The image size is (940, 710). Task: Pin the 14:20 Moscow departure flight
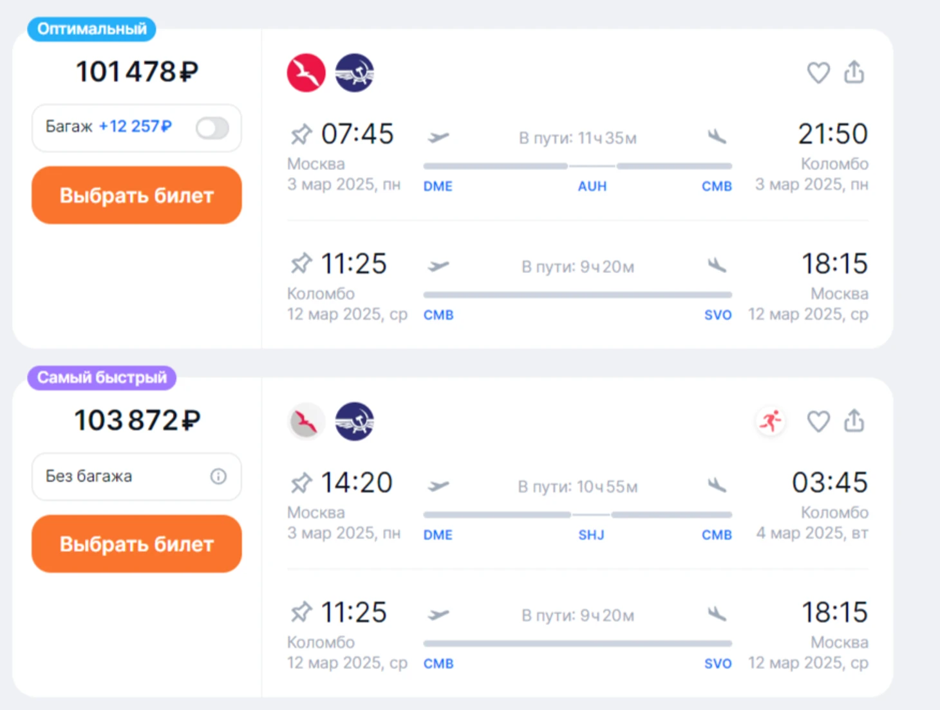pyautogui.click(x=301, y=483)
